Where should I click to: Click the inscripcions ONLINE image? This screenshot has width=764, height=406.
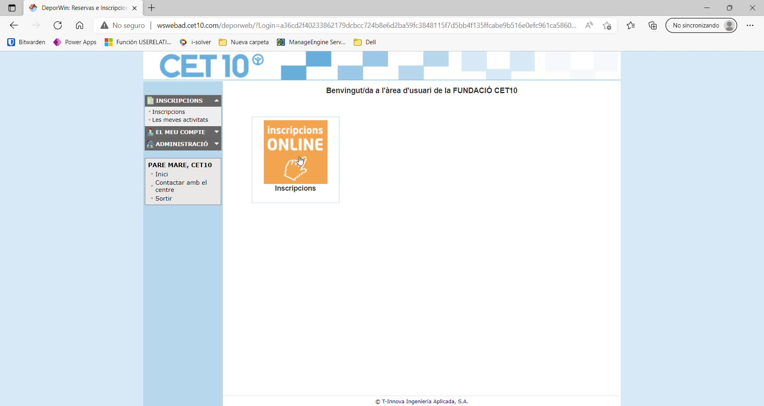click(296, 152)
